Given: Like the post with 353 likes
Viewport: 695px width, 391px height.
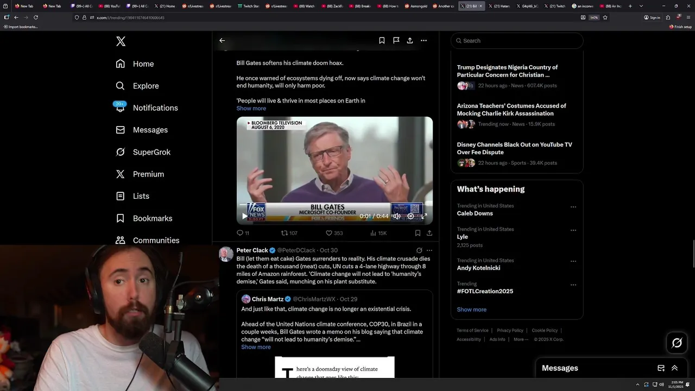Looking at the screenshot, I should click(334, 233).
